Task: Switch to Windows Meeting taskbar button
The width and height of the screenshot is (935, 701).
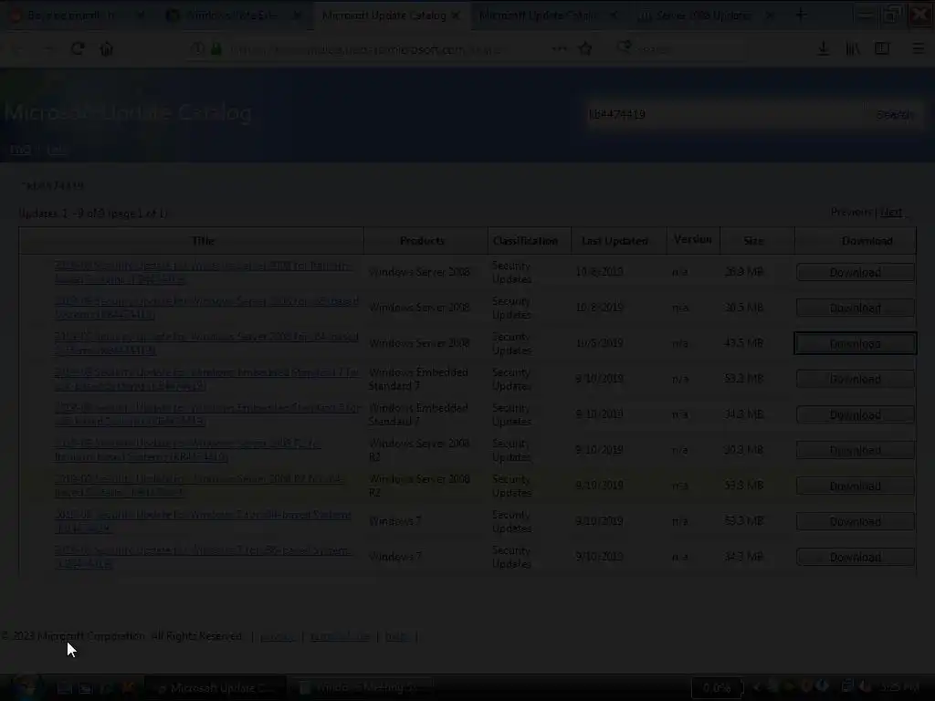Action: 363,688
